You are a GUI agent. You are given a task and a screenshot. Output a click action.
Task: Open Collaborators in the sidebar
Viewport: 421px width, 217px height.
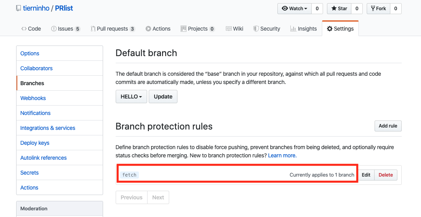(59, 68)
